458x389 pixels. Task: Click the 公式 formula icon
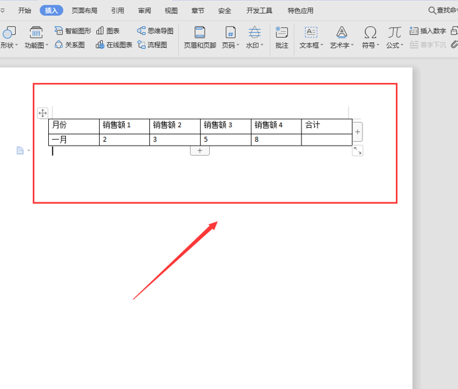395,32
